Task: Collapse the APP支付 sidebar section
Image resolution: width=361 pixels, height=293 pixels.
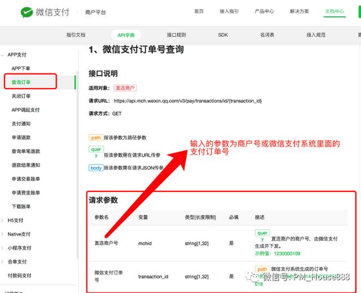Action: (x=16, y=55)
